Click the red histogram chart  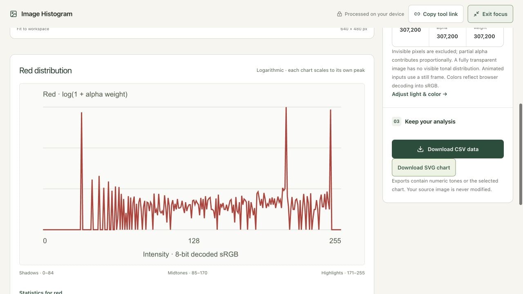point(192,174)
